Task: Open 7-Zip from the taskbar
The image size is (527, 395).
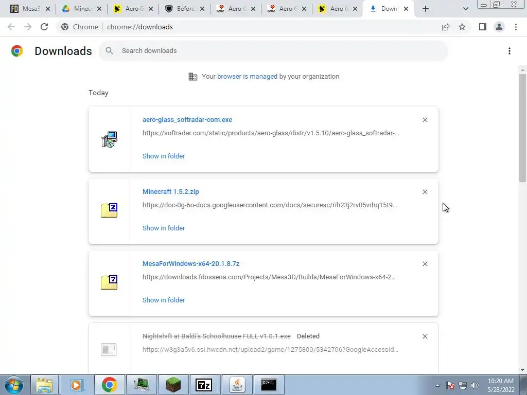Action: click(204, 385)
